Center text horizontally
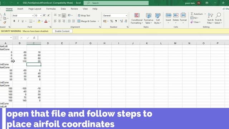 pos(59,21)
